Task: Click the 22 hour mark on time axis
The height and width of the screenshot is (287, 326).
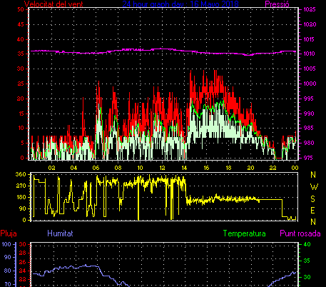Action: point(272,168)
